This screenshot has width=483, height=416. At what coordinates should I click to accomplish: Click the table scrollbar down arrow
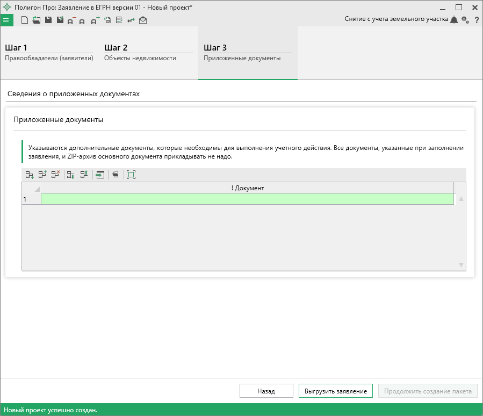460,265
